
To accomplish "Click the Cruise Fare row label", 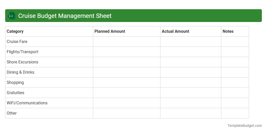I will pos(17,41).
